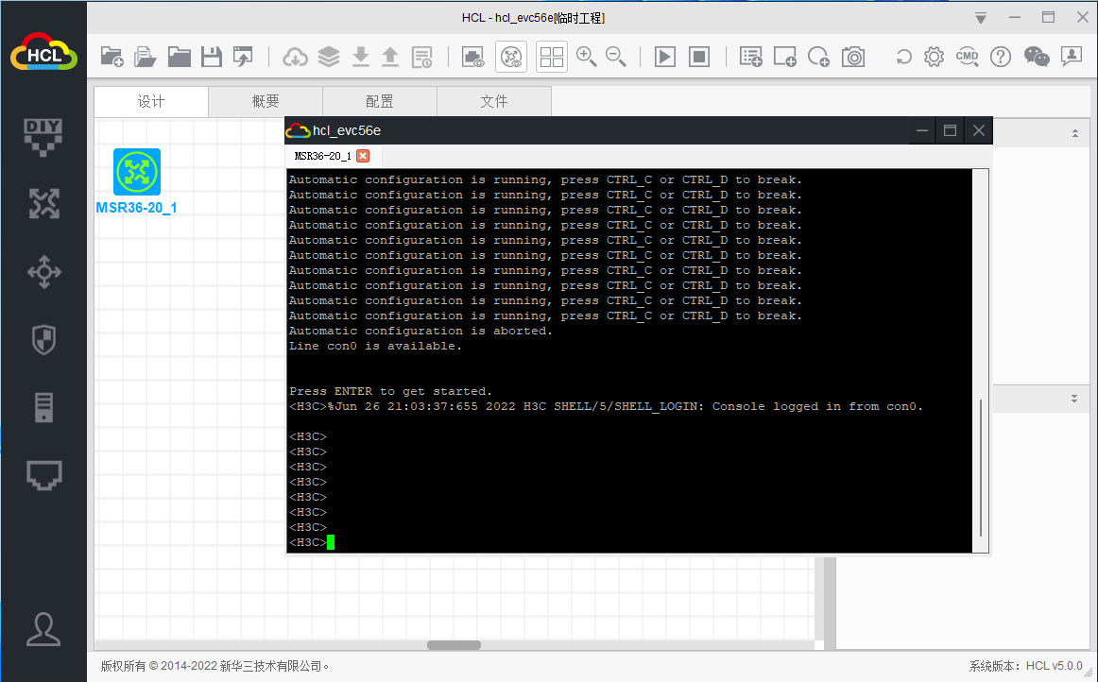Start all devices with play icon
The image size is (1098, 682).
665,57
